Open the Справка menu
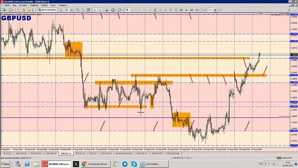Image resolution: width=298 pixels, height=168 pixels. coord(62,5)
